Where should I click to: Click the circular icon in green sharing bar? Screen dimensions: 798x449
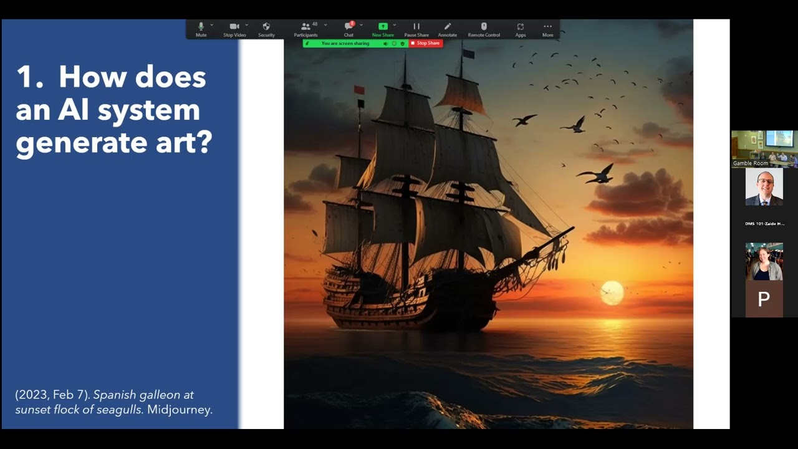tap(394, 44)
